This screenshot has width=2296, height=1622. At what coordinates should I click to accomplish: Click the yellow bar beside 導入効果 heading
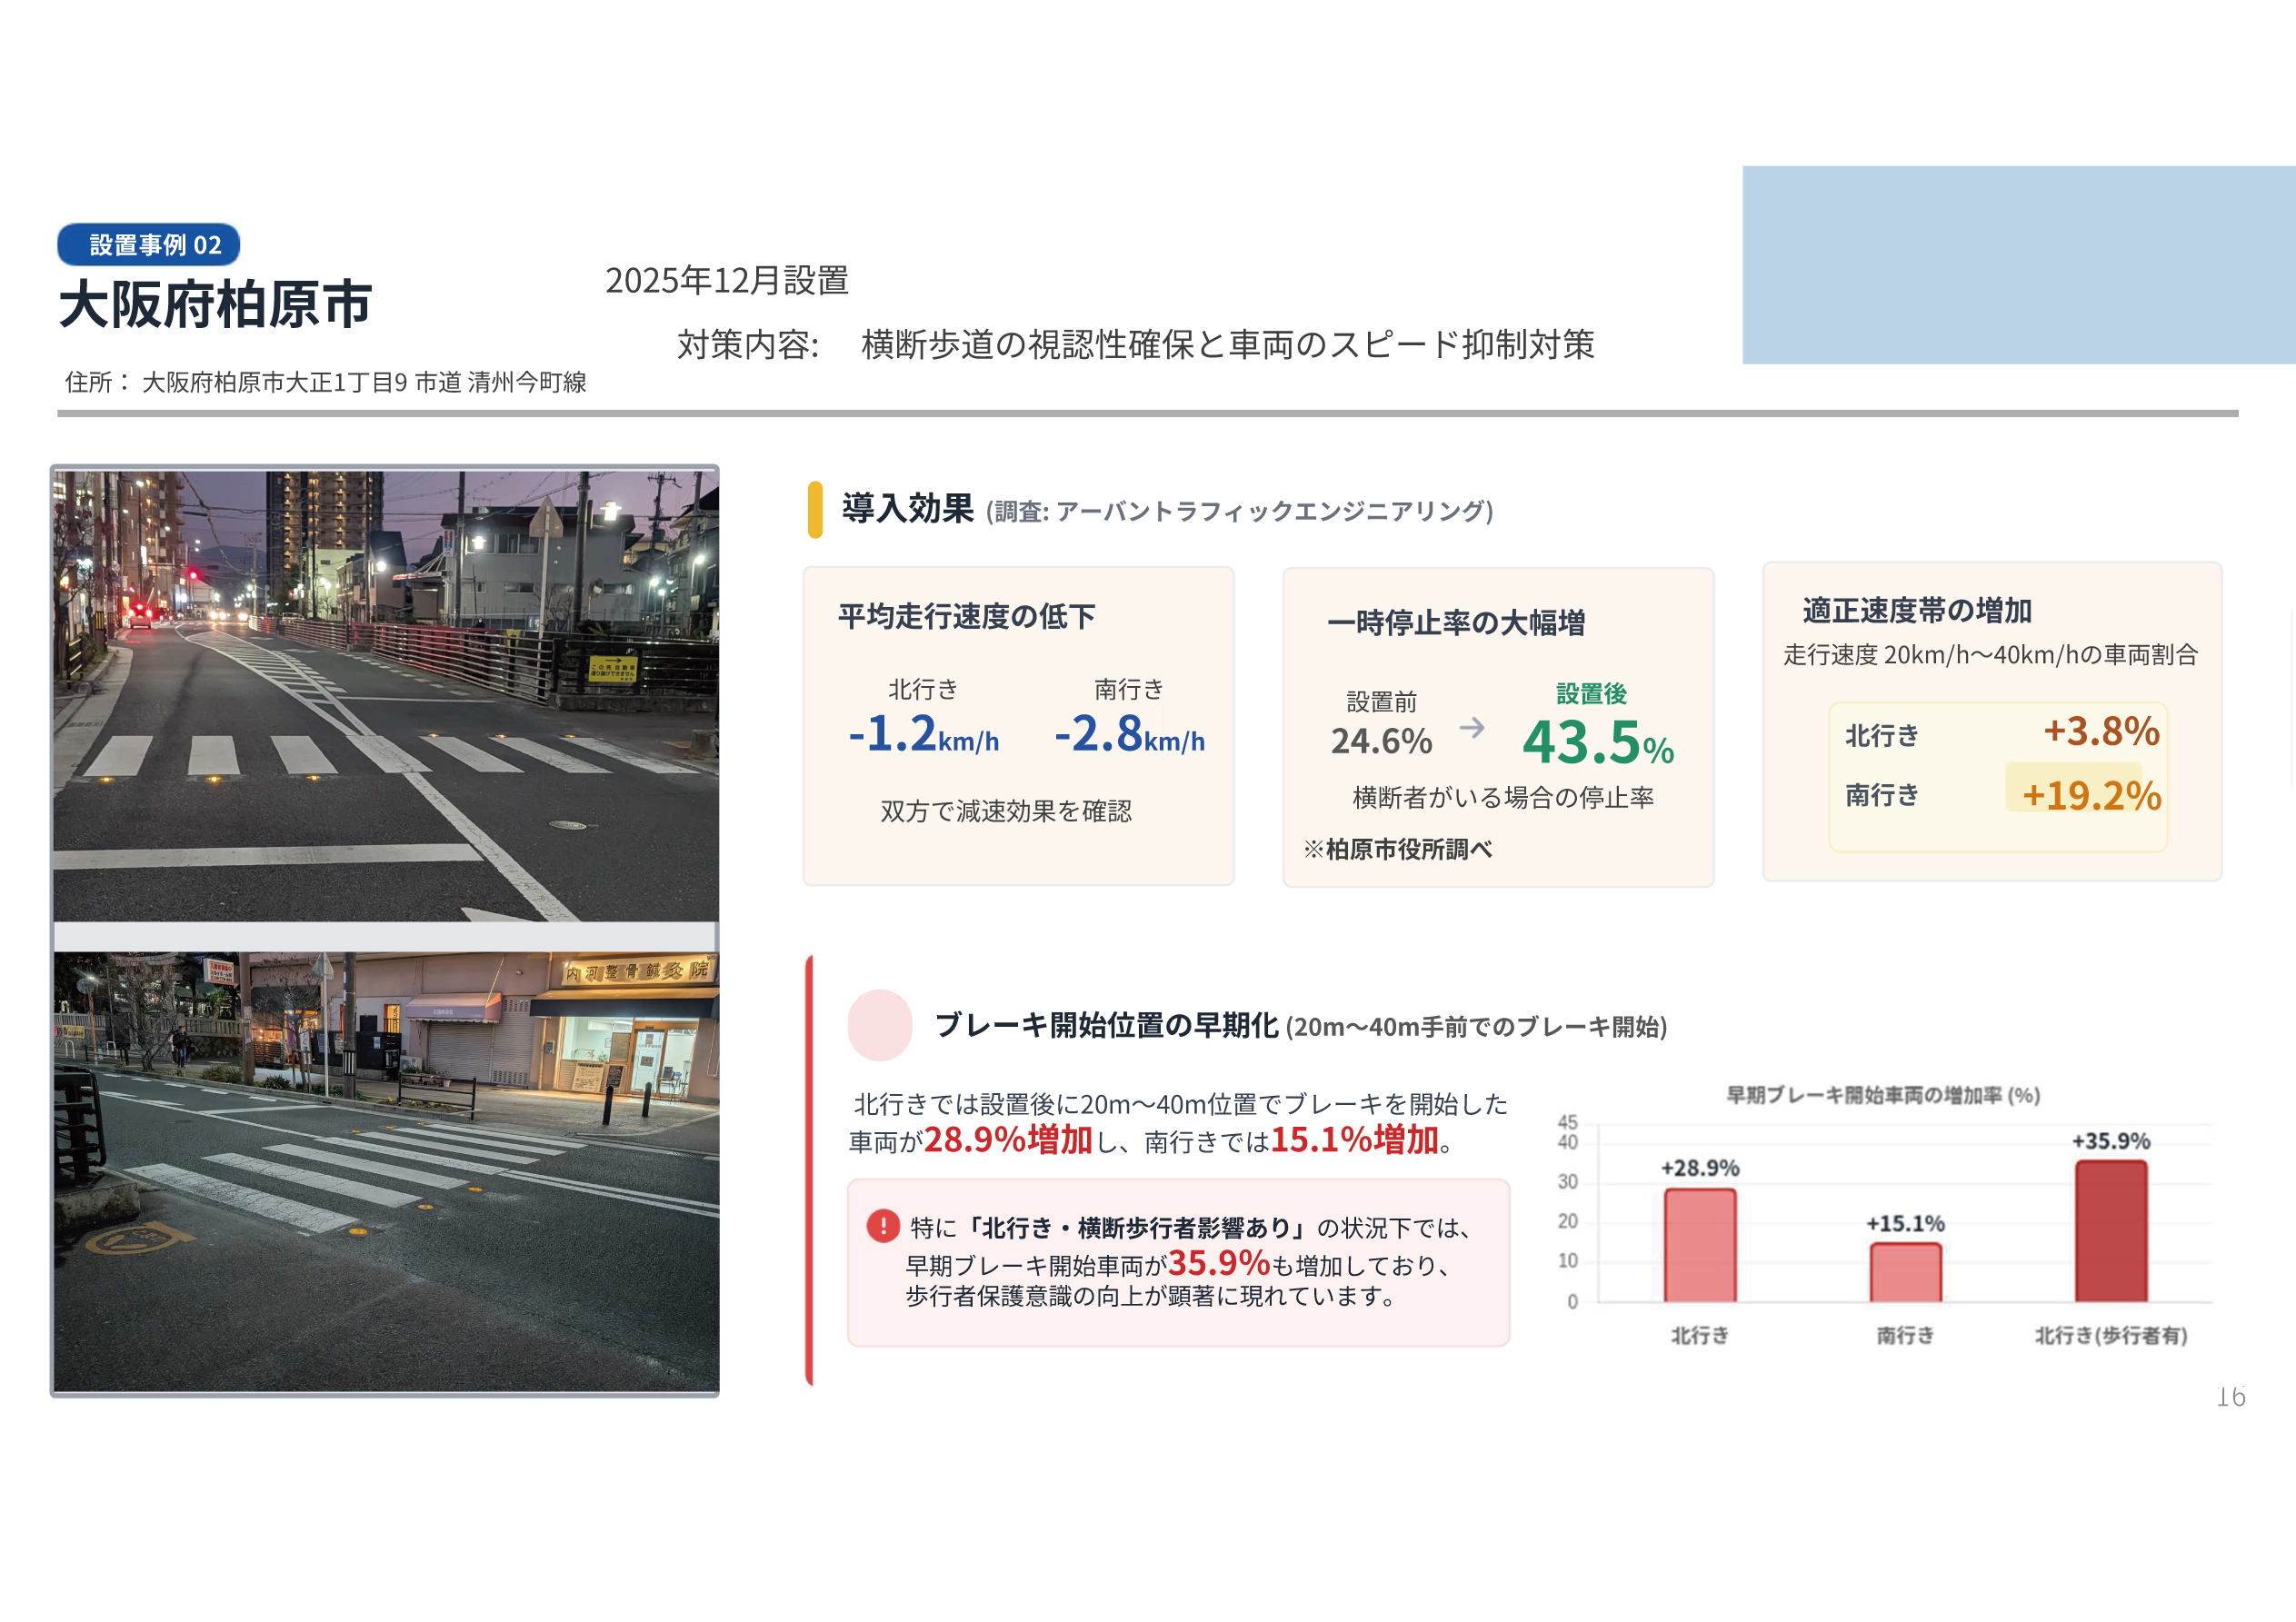pos(815,510)
